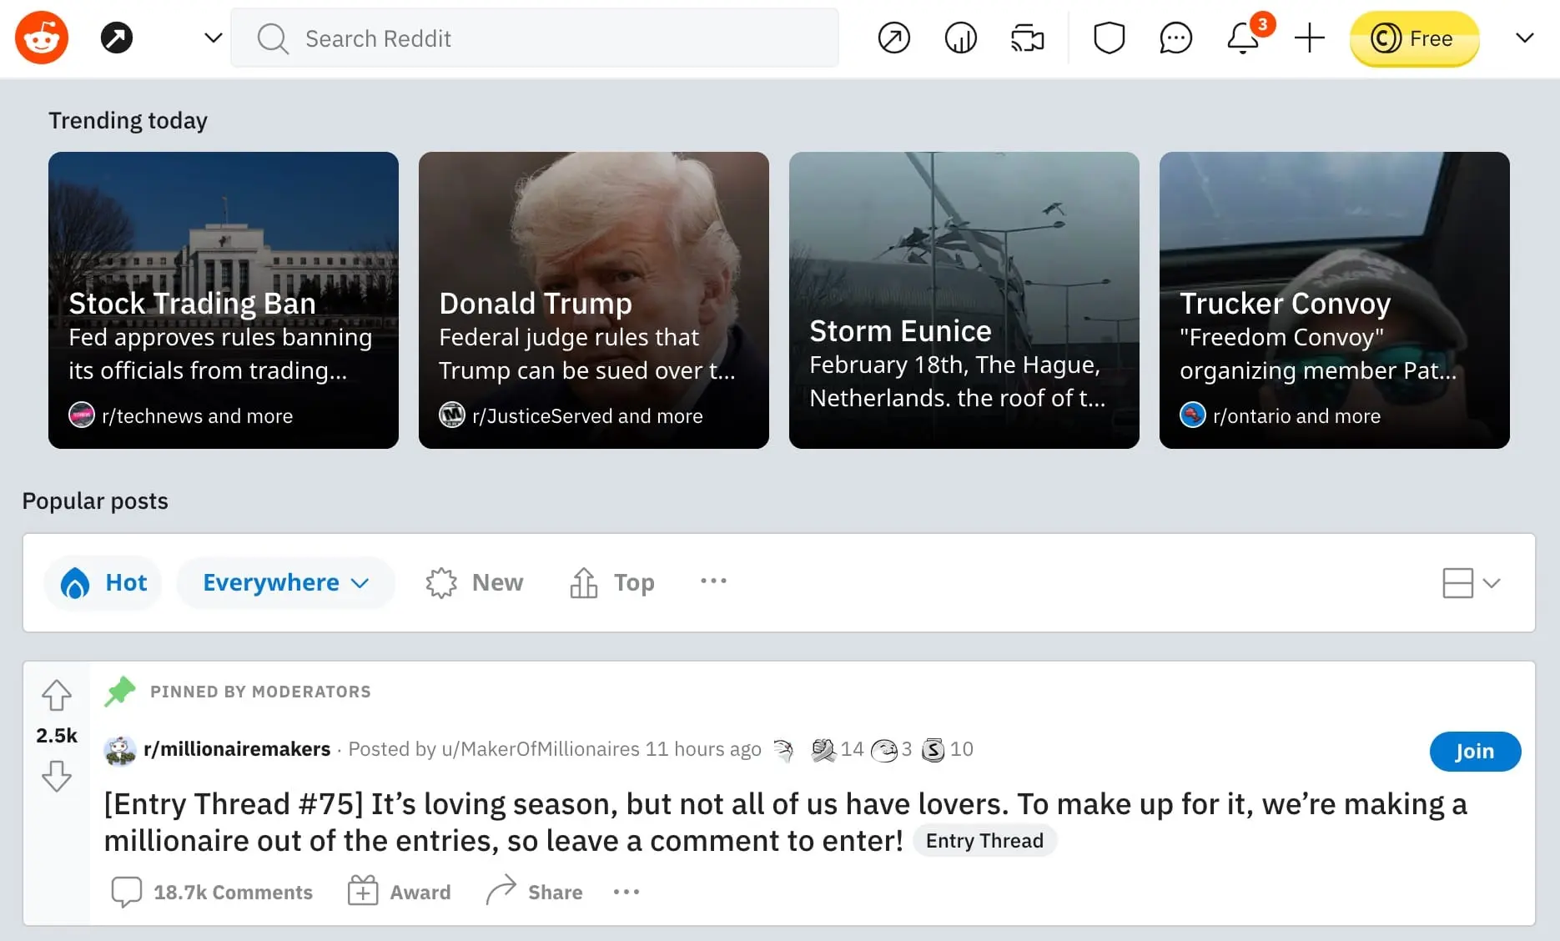Open the Entry Thread #75 post title
Viewport: 1560px width, 941px height.
point(785,822)
